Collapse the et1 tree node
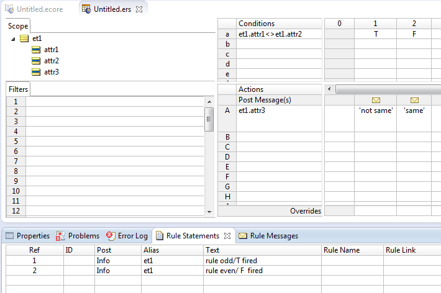Image resolution: width=441 pixels, height=293 pixels. 13,39
